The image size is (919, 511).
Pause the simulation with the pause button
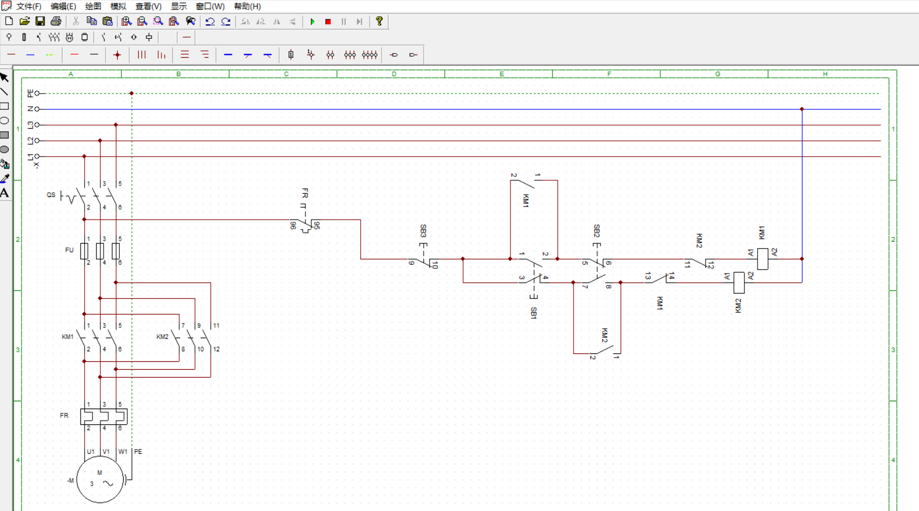(344, 22)
